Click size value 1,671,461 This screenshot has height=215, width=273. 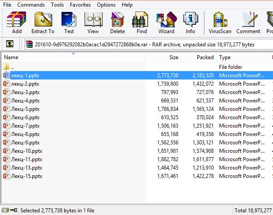click(x=168, y=176)
